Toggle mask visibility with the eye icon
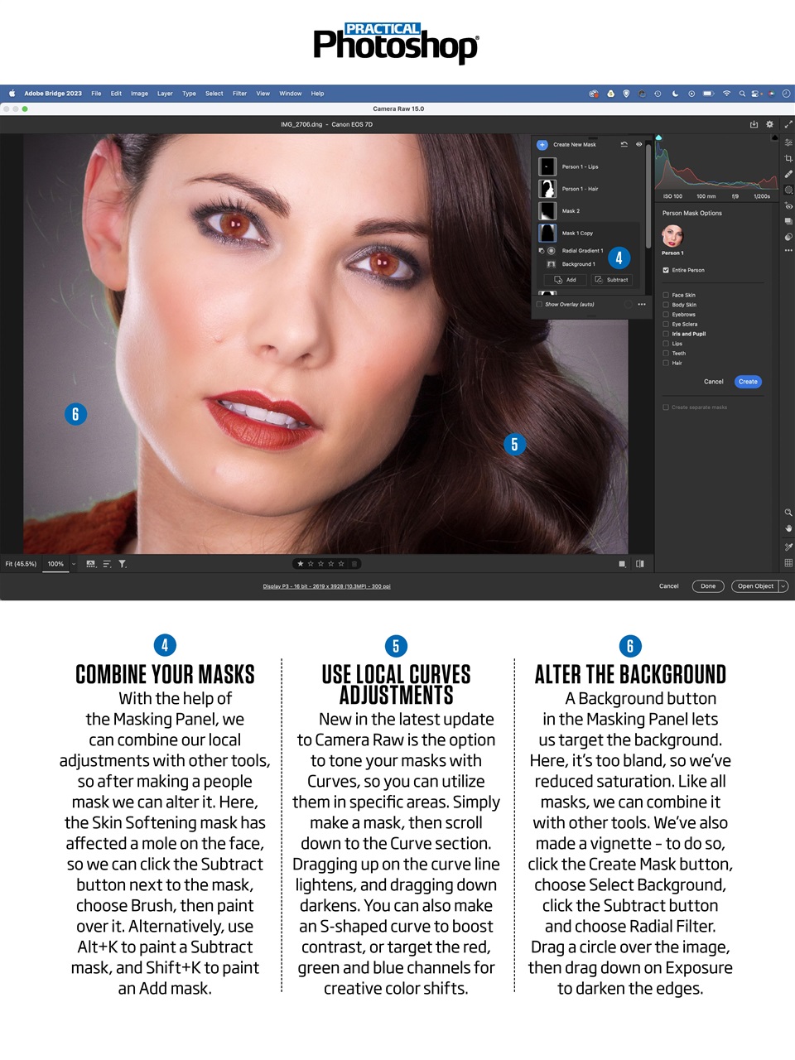This screenshot has height=1060, width=795. coord(639,144)
